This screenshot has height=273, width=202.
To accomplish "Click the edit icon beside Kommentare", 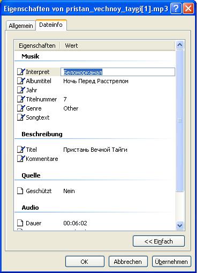I will click(x=21, y=159).
